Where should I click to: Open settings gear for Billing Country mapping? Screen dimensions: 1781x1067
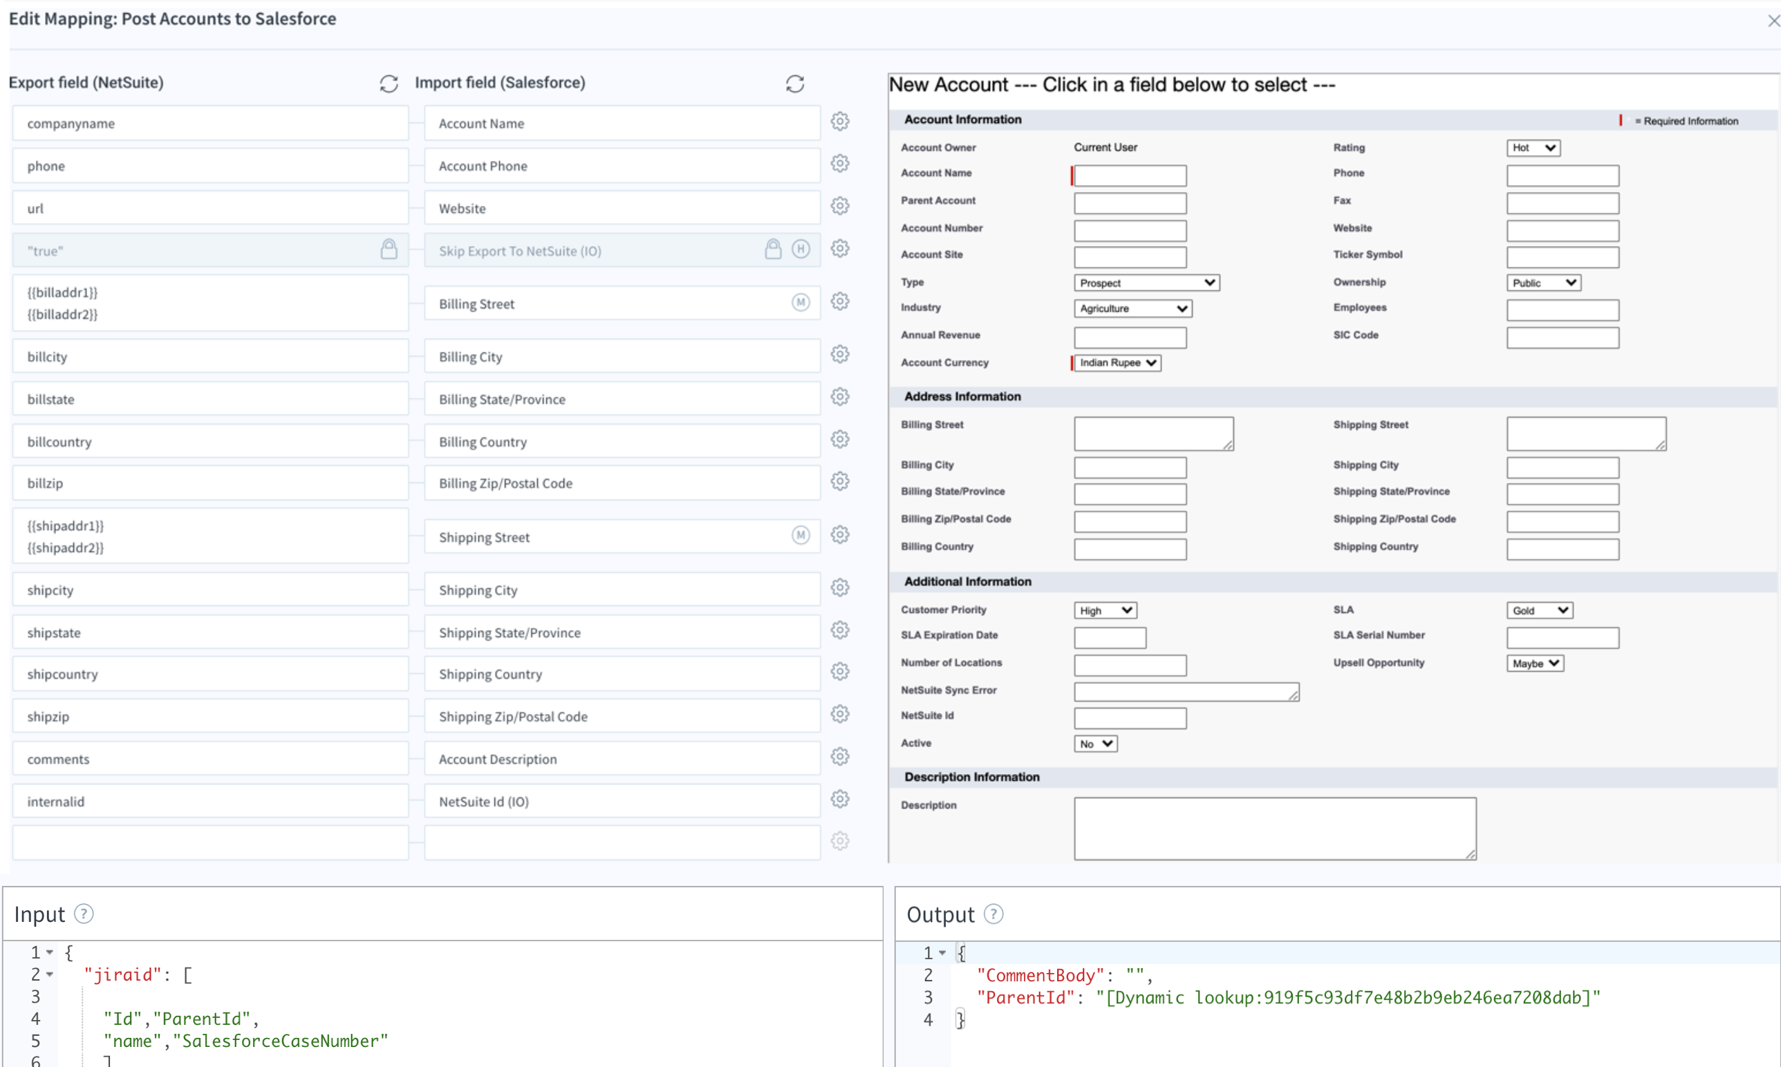point(839,440)
